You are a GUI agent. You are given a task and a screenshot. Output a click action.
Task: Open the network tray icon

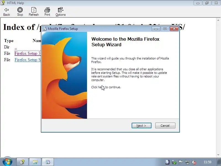pyautogui.click(x=187, y=162)
